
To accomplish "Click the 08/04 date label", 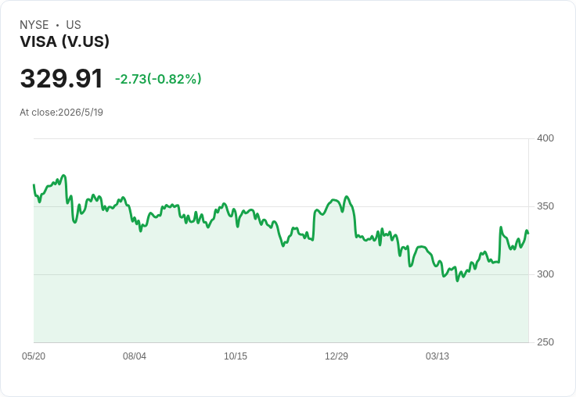I will click(135, 356).
